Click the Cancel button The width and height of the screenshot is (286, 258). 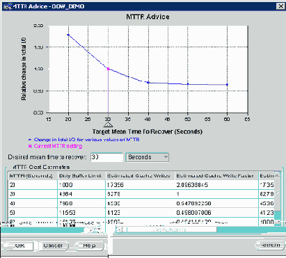point(53,245)
